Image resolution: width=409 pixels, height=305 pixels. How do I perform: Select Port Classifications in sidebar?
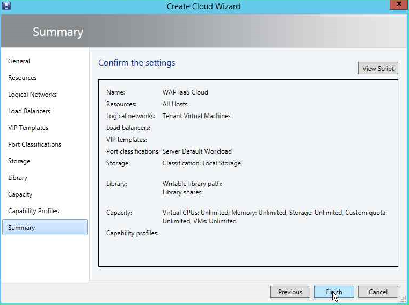click(34, 144)
